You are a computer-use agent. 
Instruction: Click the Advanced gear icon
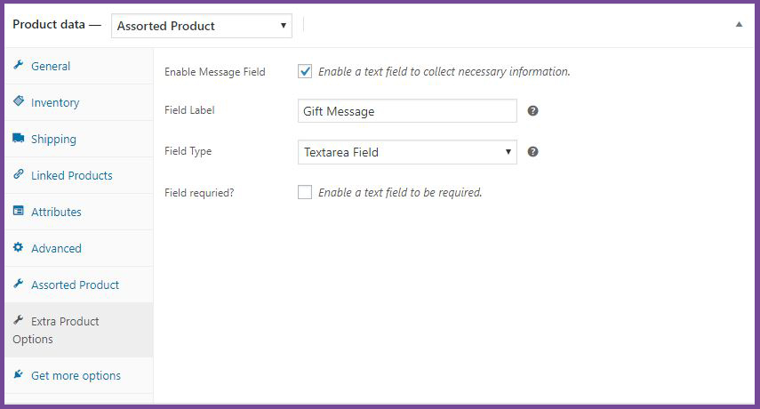[19, 247]
